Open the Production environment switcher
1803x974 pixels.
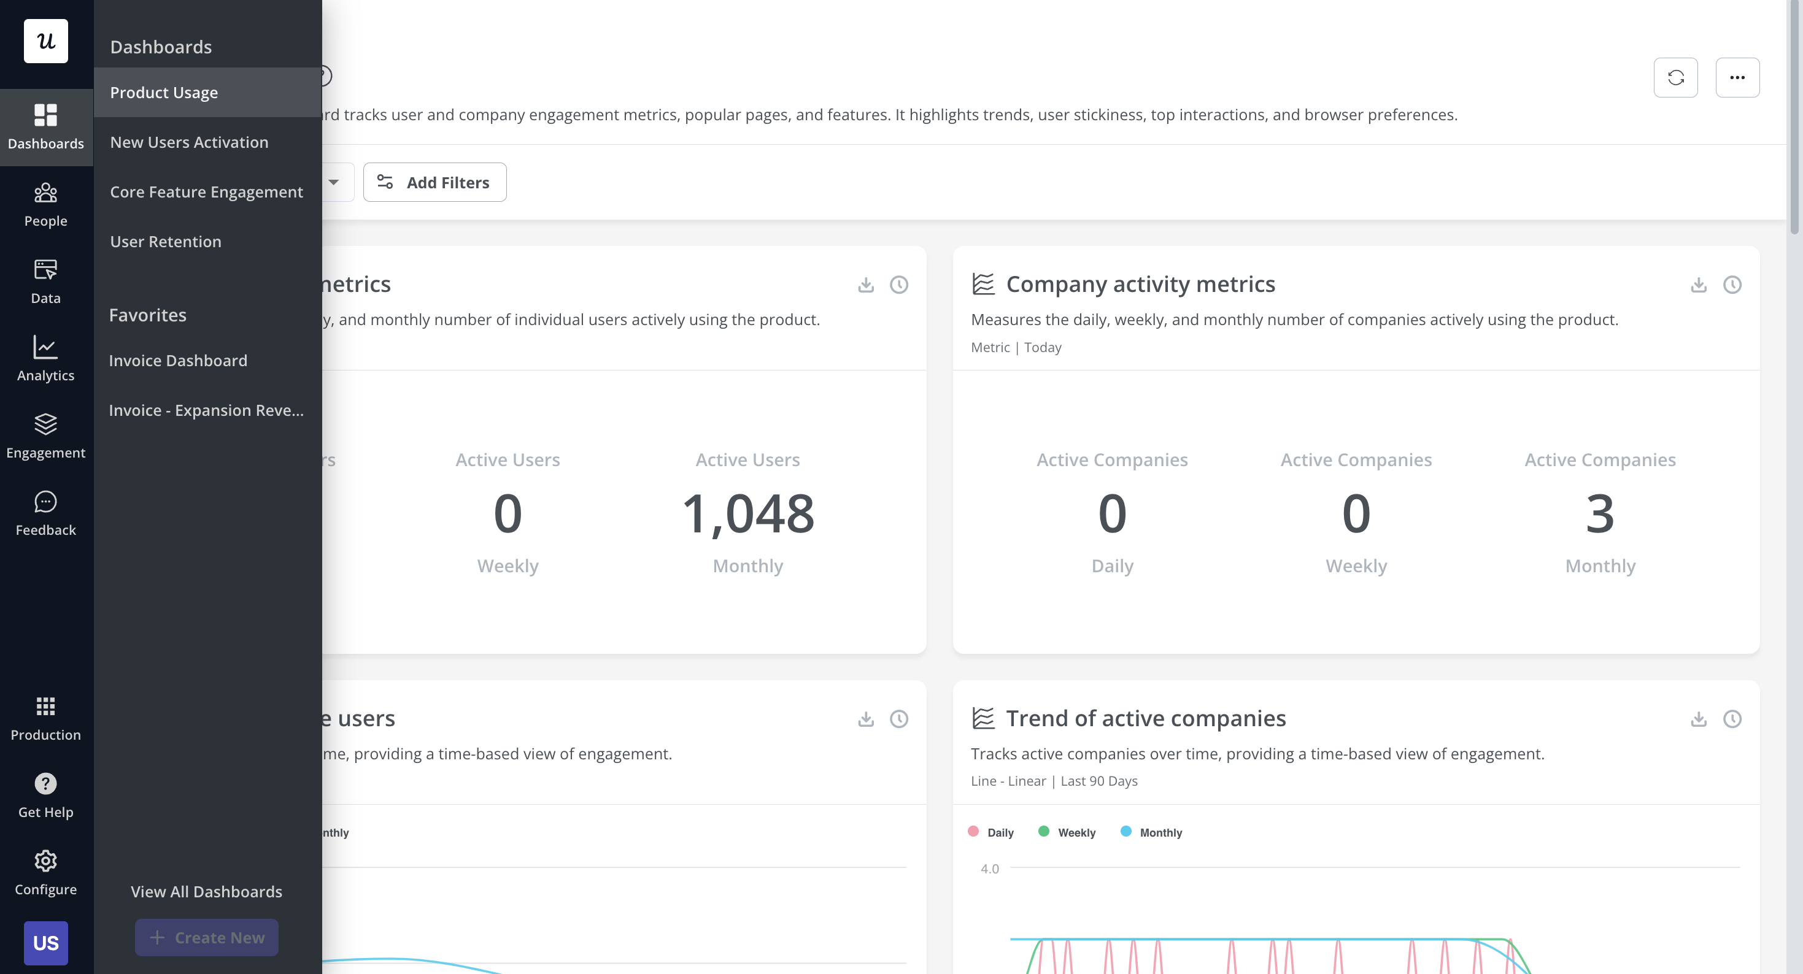coord(45,718)
